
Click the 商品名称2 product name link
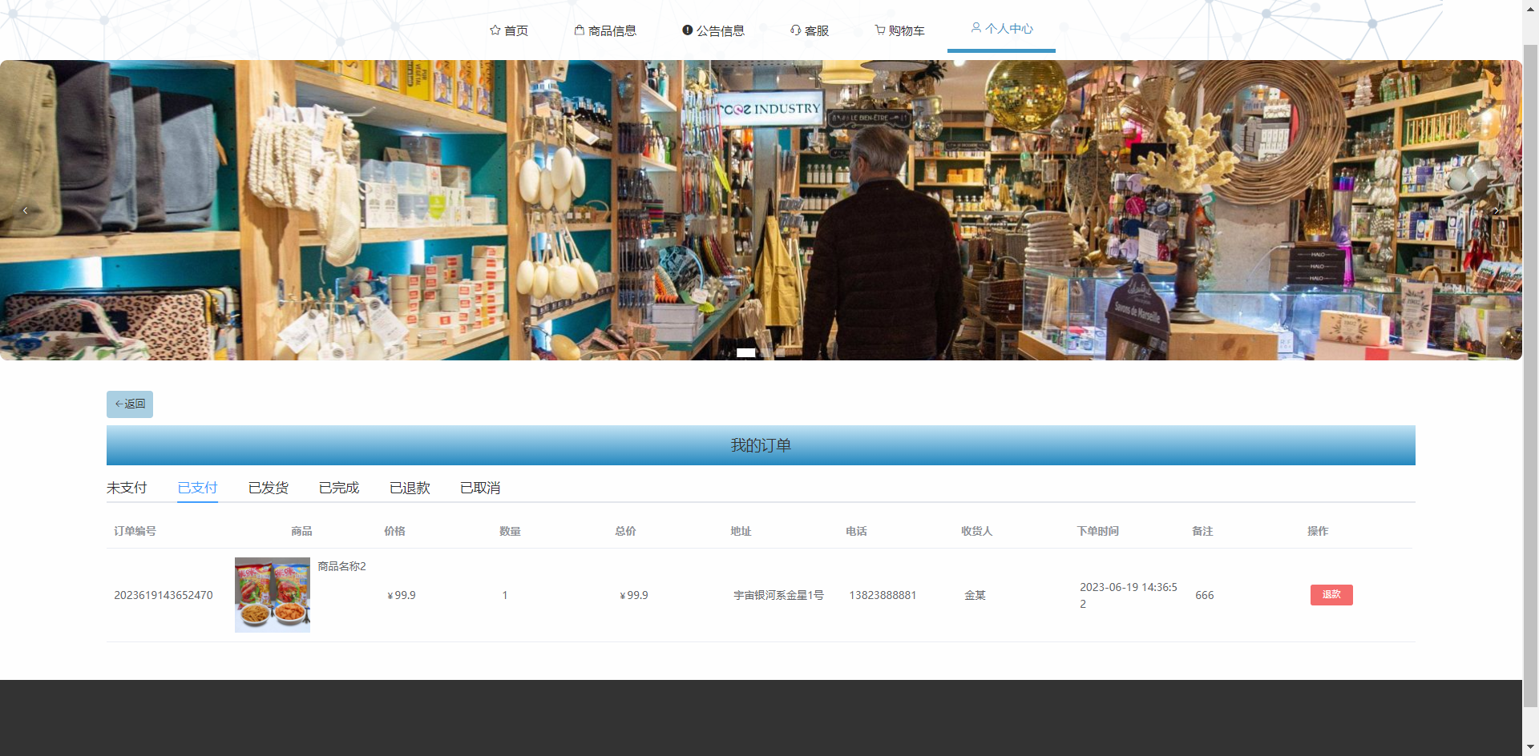pos(341,566)
